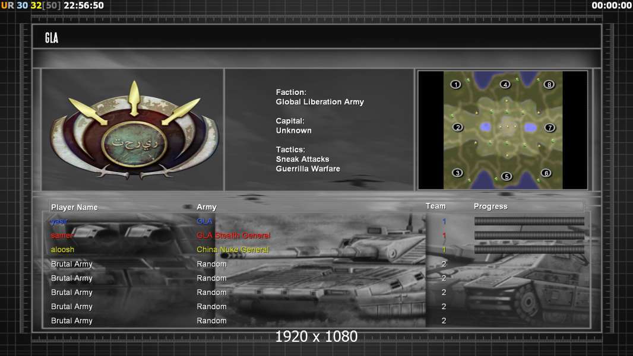Select start position 1 on the map

click(456, 84)
